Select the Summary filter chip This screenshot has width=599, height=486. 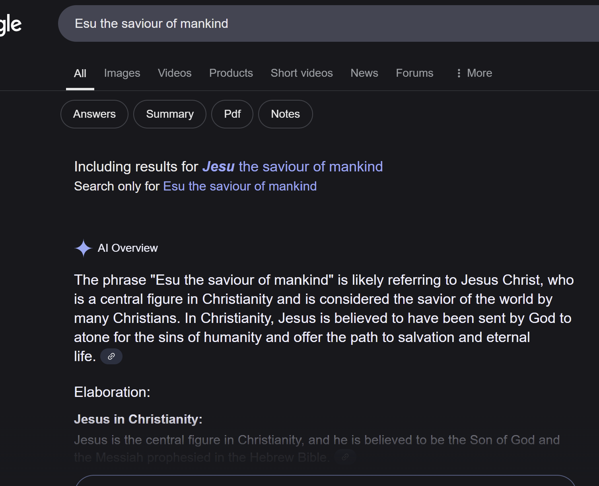tap(170, 114)
